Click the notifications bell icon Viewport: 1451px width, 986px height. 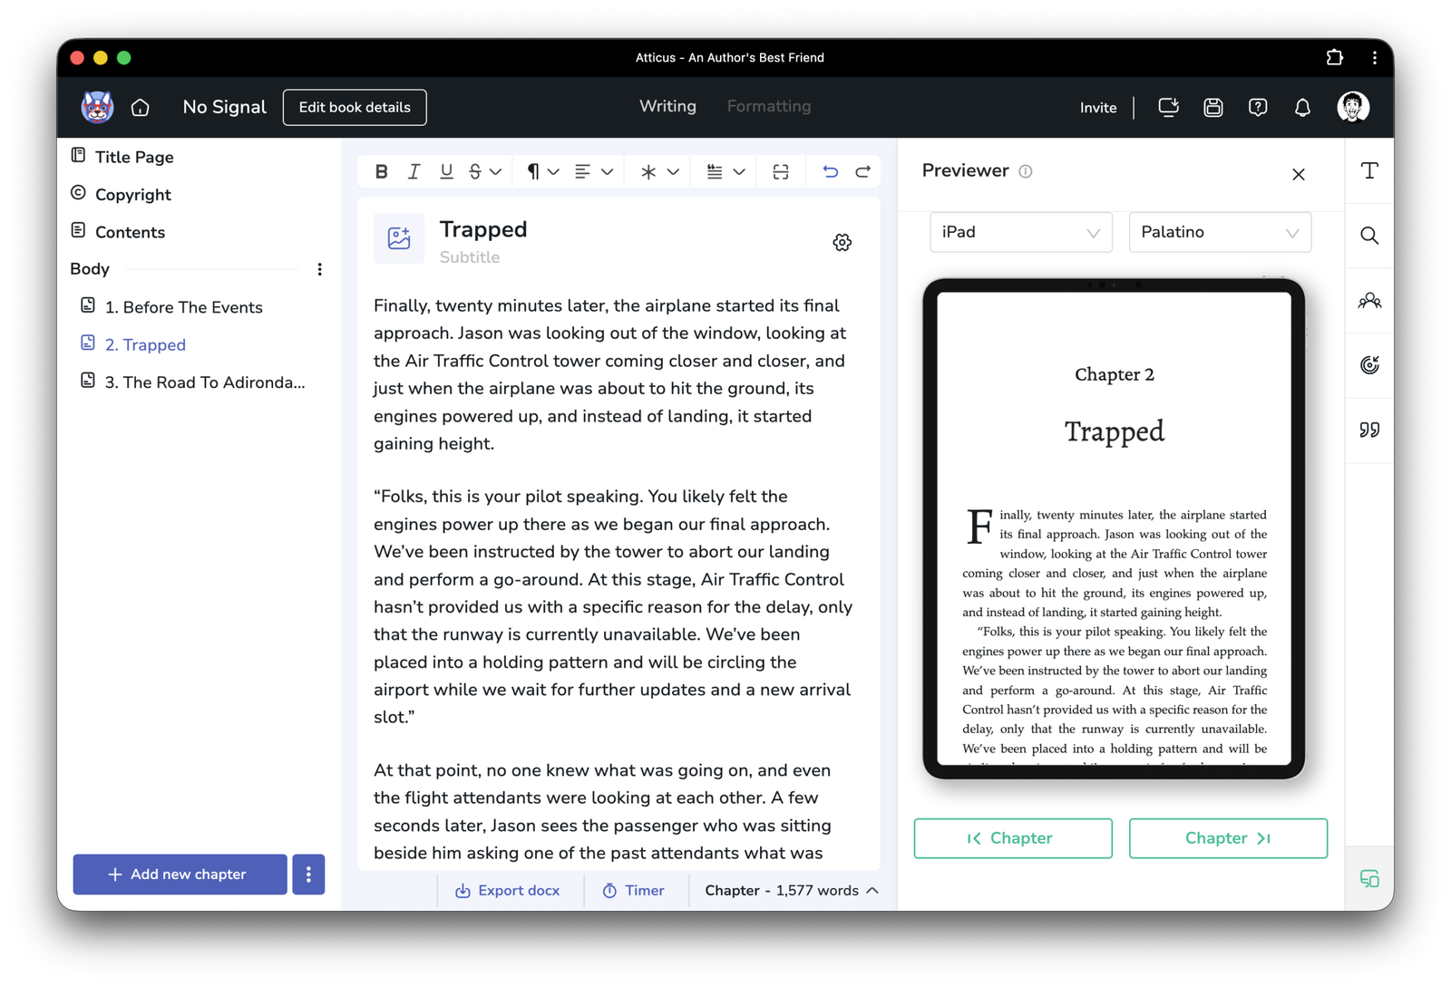click(x=1302, y=108)
